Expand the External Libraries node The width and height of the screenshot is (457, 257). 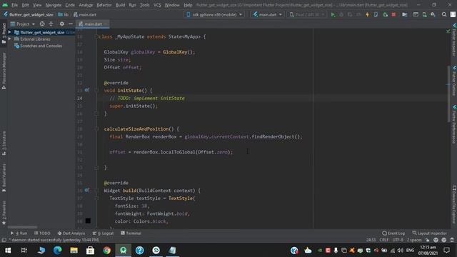(x=9, y=39)
